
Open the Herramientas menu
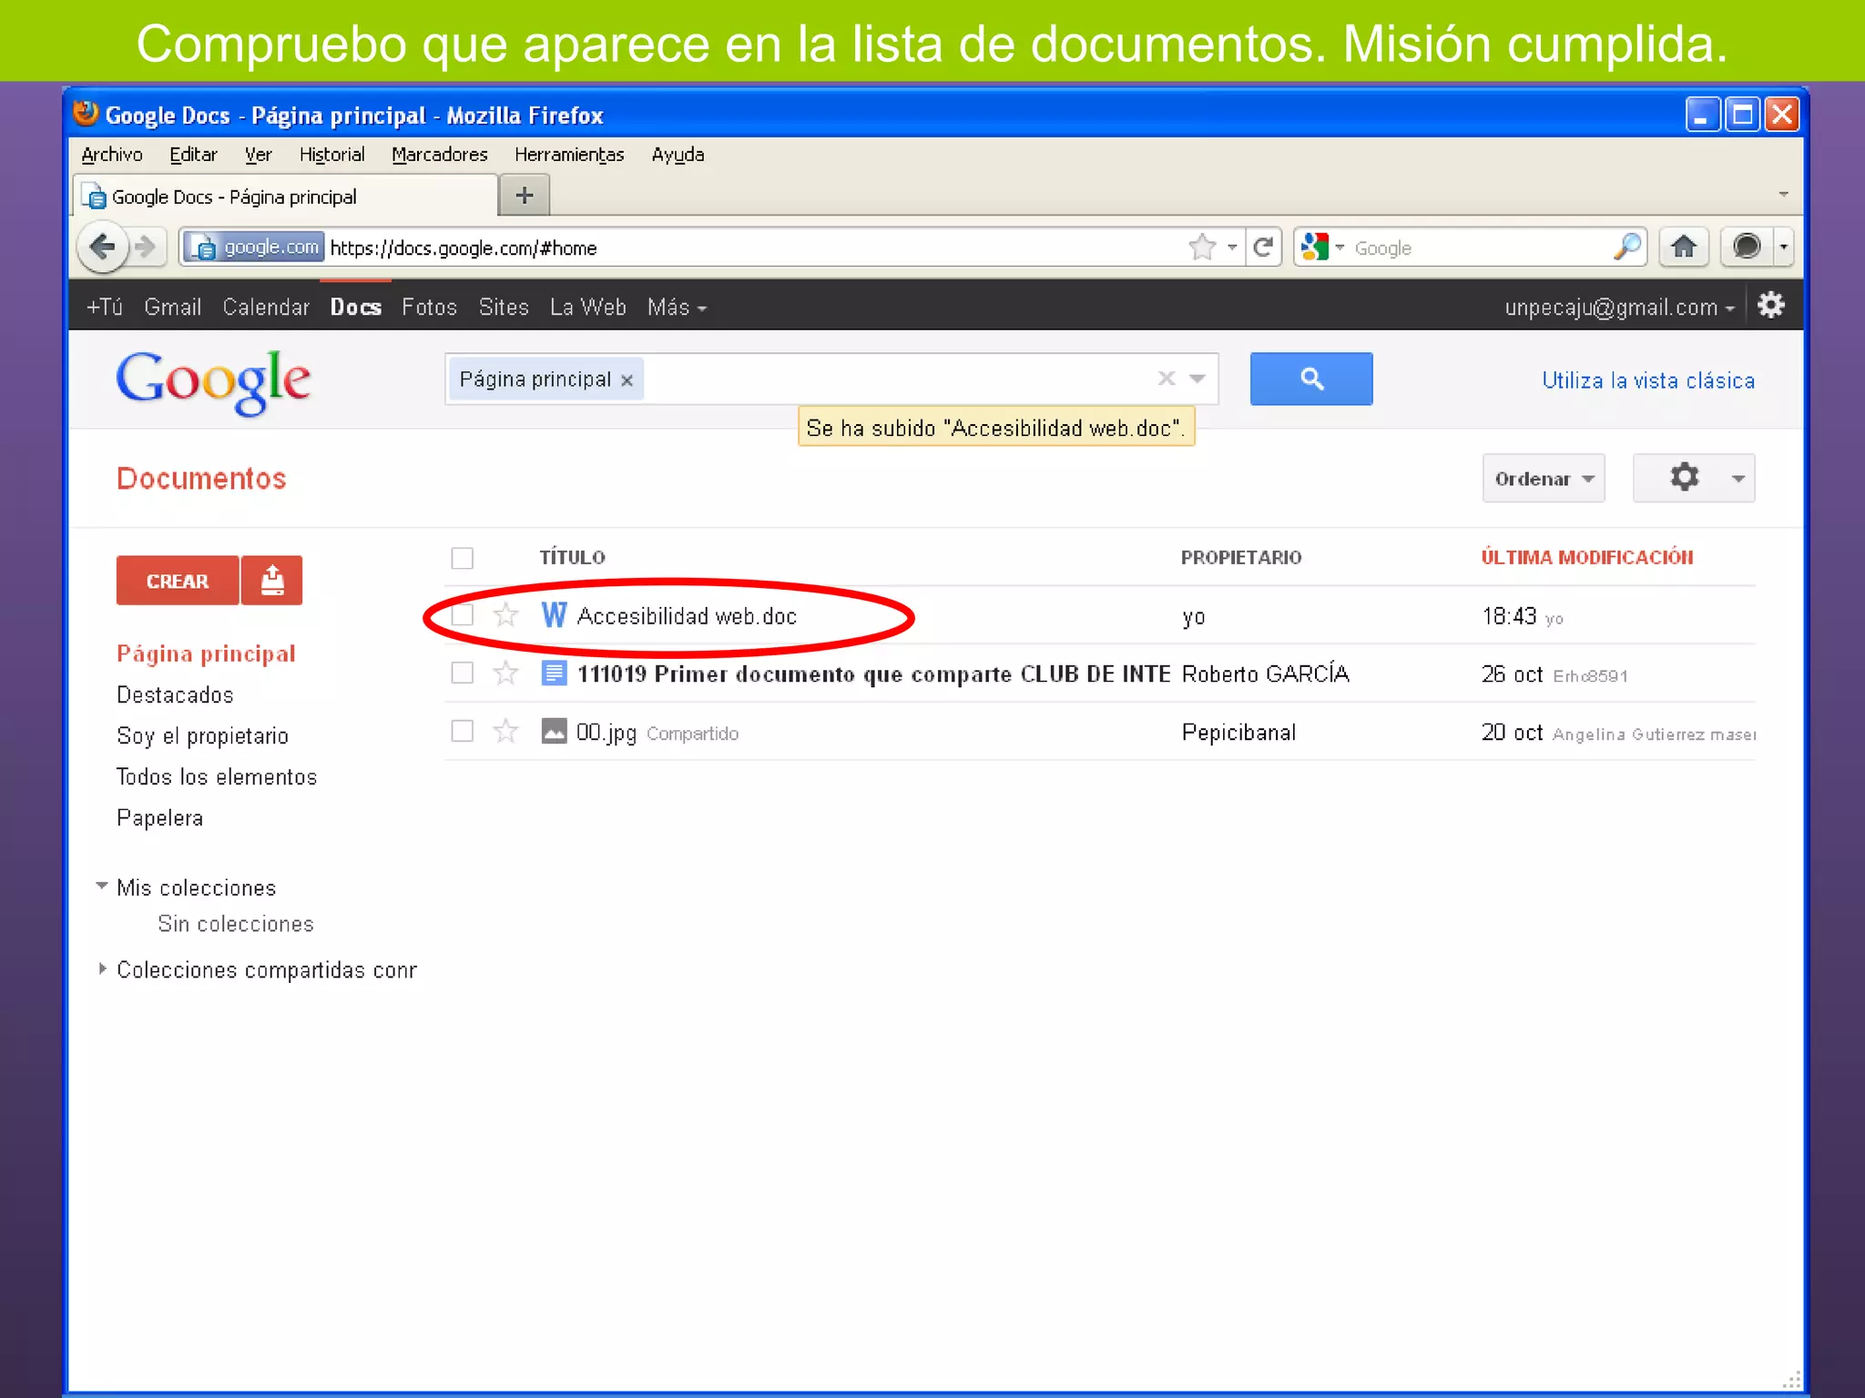569,155
